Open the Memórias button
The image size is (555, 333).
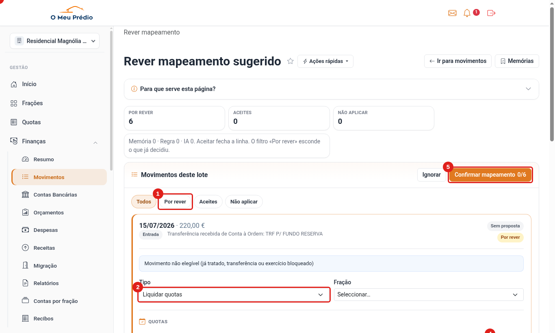[517, 61]
